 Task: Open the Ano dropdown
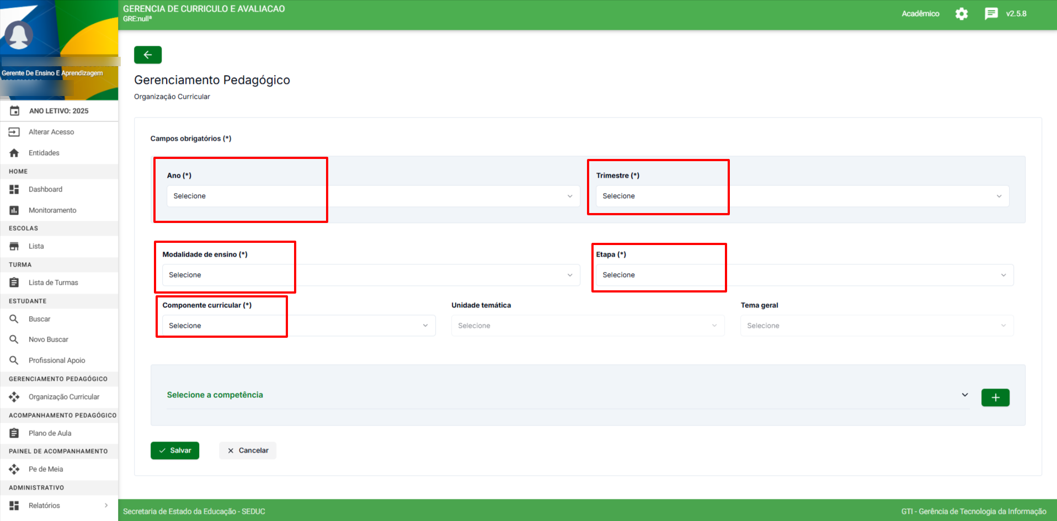(x=373, y=196)
